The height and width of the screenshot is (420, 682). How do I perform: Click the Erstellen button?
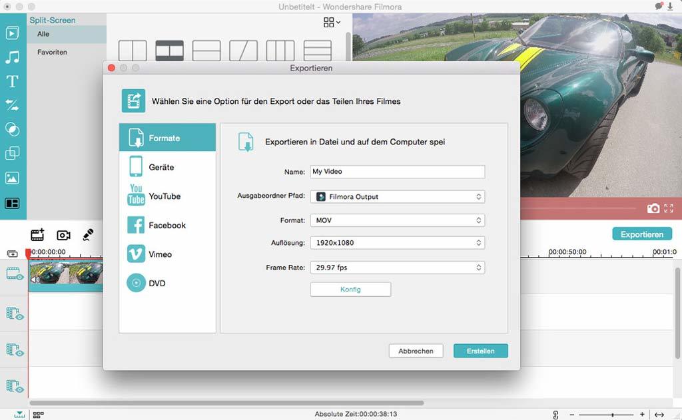pos(481,351)
